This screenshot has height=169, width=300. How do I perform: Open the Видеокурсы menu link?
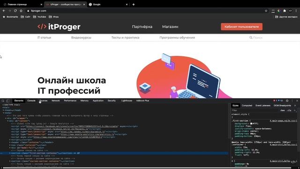click(x=81, y=38)
